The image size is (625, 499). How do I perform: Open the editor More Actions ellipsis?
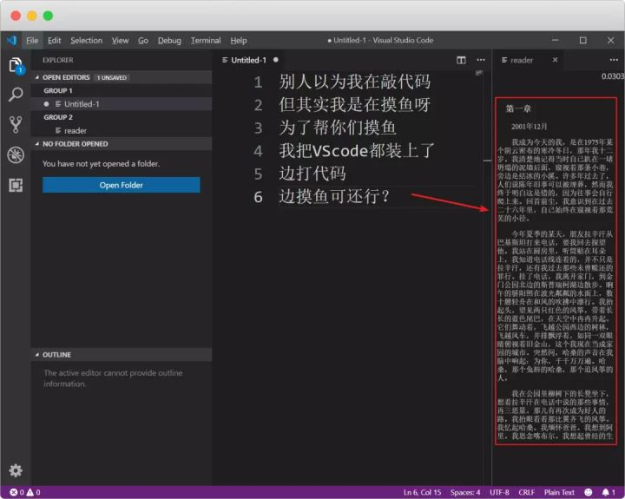pyautogui.click(x=481, y=60)
